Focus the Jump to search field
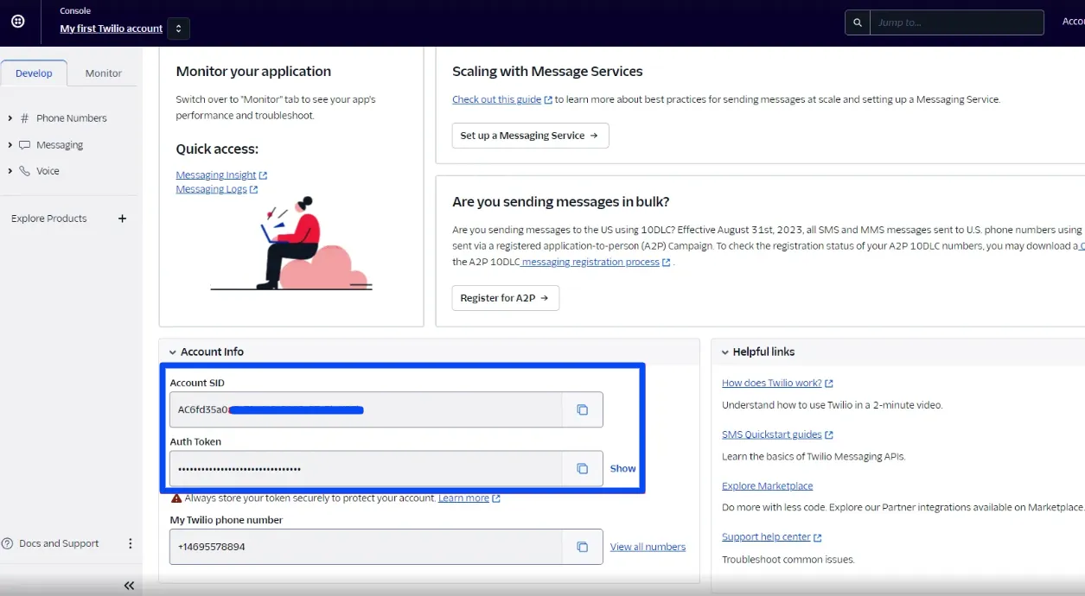1085x596 pixels. pos(957,22)
